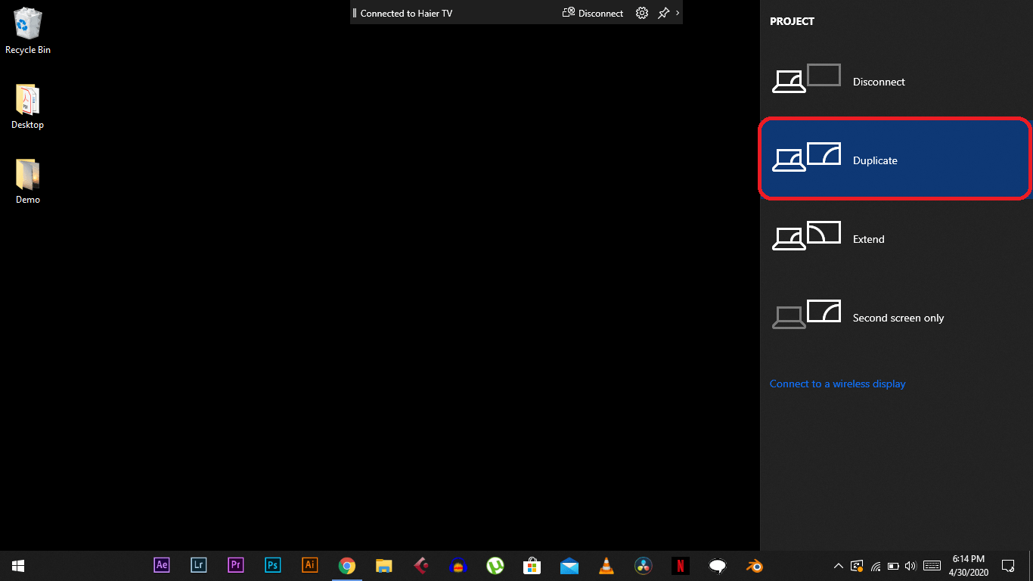Open Google Chrome from the taskbar
Screen dimensions: 1033x581
[x=346, y=565]
